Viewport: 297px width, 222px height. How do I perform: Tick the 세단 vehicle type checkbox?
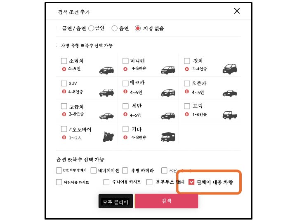click(125, 106)
